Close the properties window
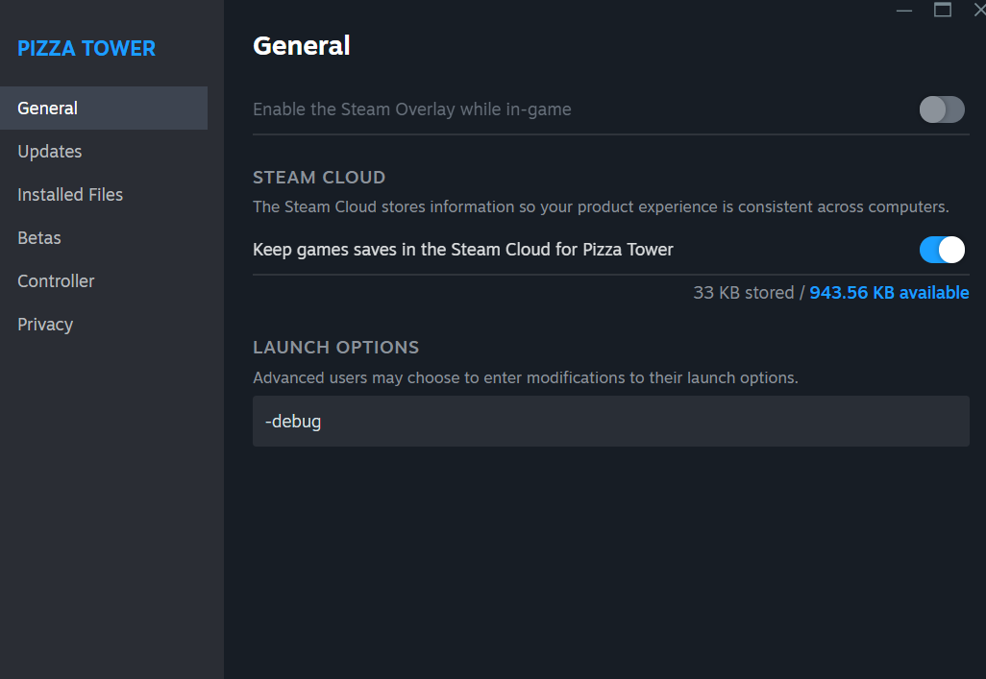 click(x=979, y=10)
